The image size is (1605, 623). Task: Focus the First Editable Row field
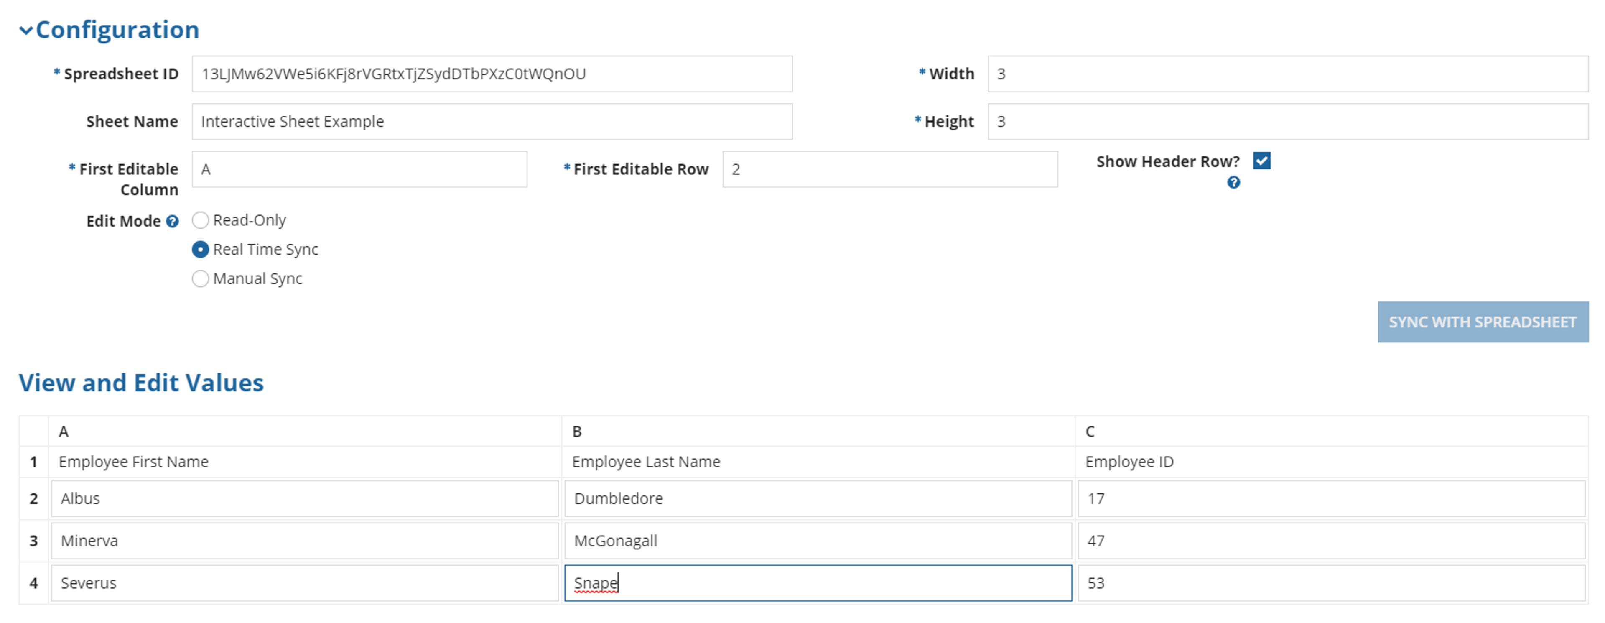[890, 169]
